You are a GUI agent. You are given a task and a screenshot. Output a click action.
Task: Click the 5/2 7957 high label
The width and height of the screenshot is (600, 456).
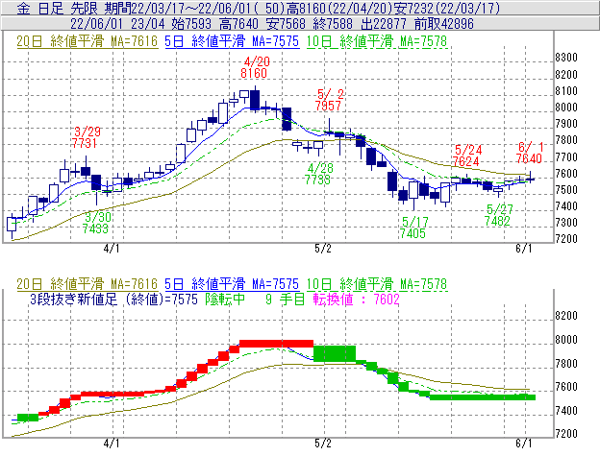coord(329,100)
